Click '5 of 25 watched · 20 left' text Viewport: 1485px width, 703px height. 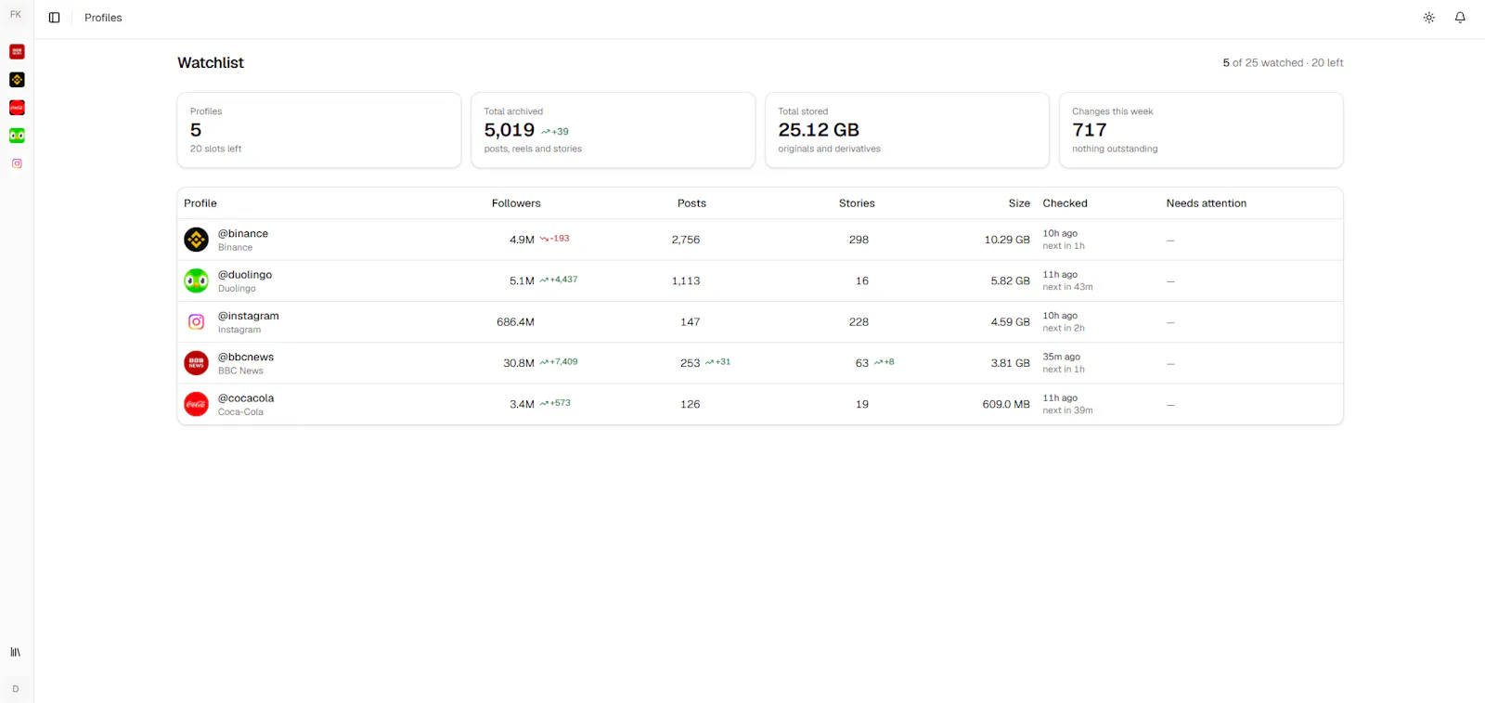1283,63
